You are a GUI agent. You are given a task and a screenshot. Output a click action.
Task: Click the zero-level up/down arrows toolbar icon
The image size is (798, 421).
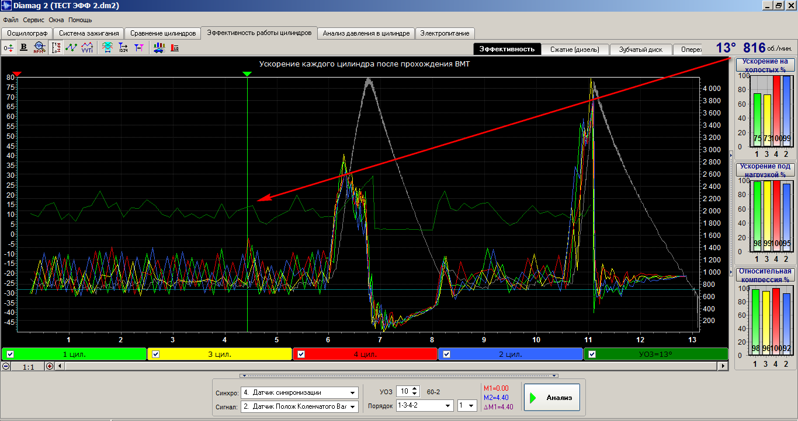point(9,48)
